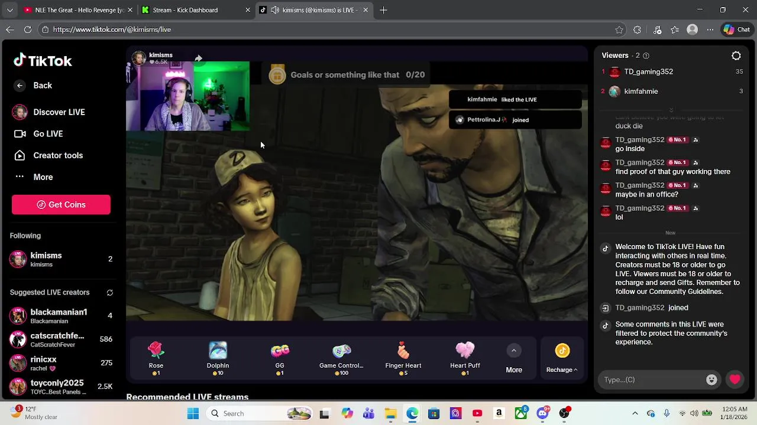Screen dimensions: 757x425
Task: Open Windows Start menu
Action: [x=193, y=414]
